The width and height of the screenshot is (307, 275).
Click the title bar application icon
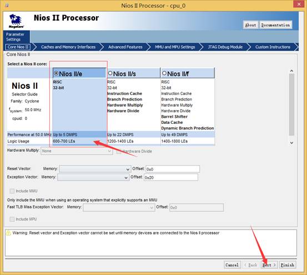(7, 6)
